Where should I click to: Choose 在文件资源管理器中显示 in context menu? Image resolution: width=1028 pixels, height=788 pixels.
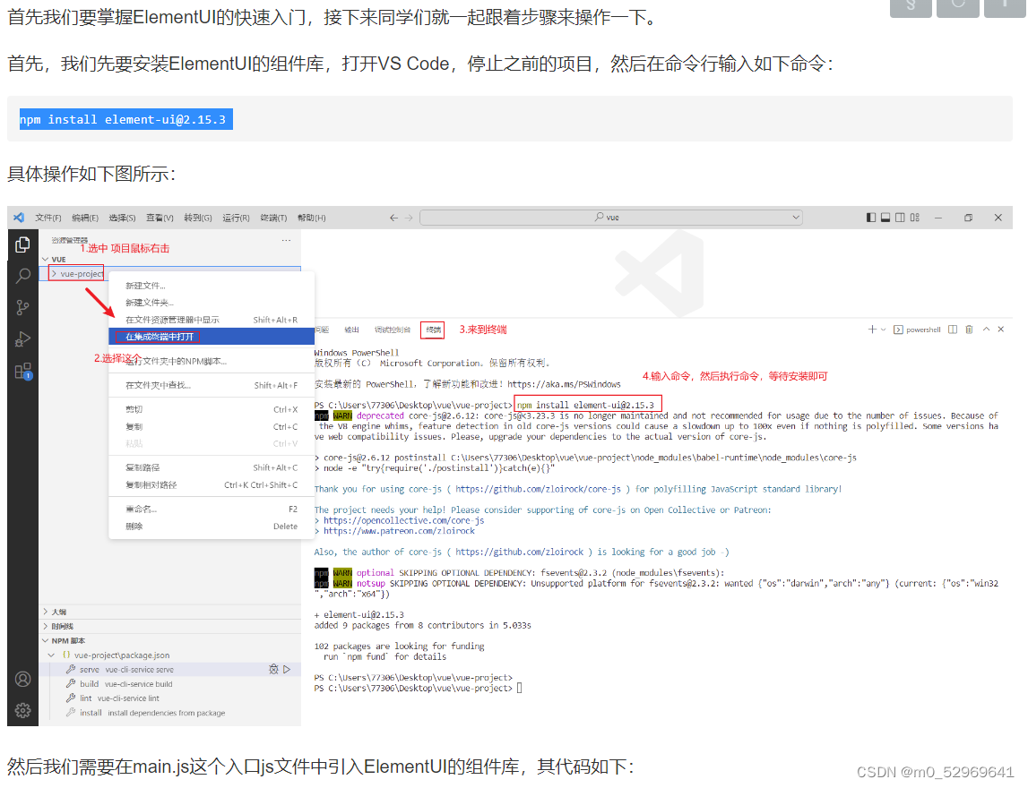click(212, 320)
